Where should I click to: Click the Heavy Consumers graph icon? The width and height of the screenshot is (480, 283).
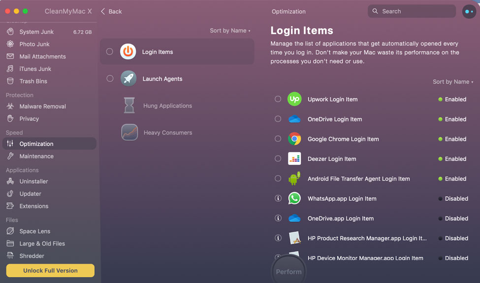pyautogui.click(x=129, y=132)
